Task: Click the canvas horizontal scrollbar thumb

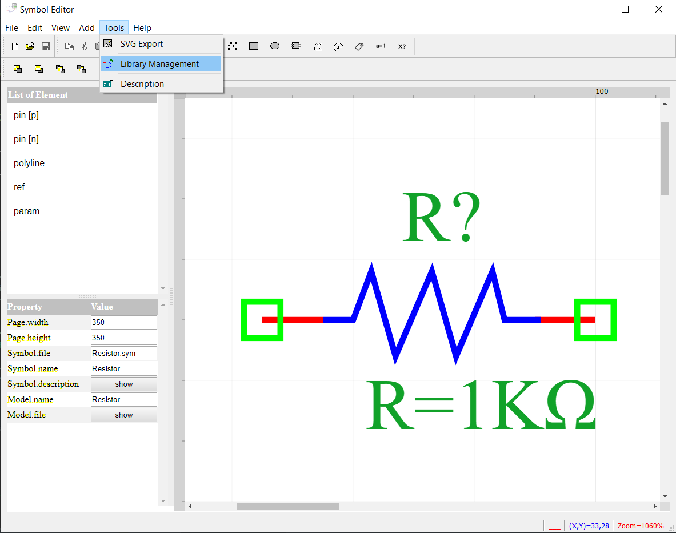Action: point(287,506)
